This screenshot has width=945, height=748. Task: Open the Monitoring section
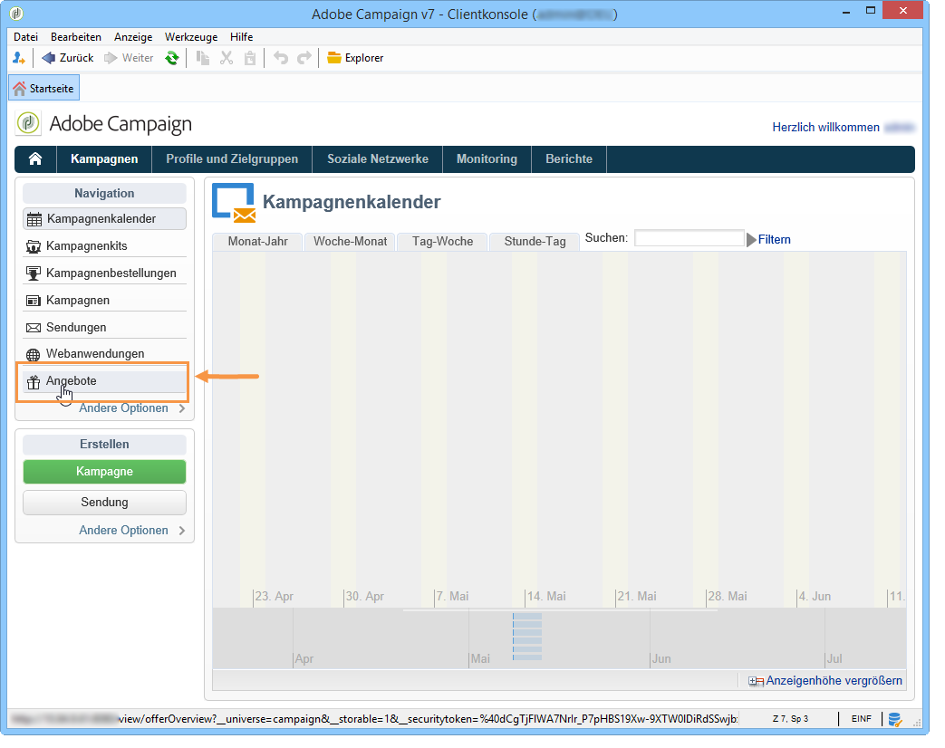pos(487,159)
